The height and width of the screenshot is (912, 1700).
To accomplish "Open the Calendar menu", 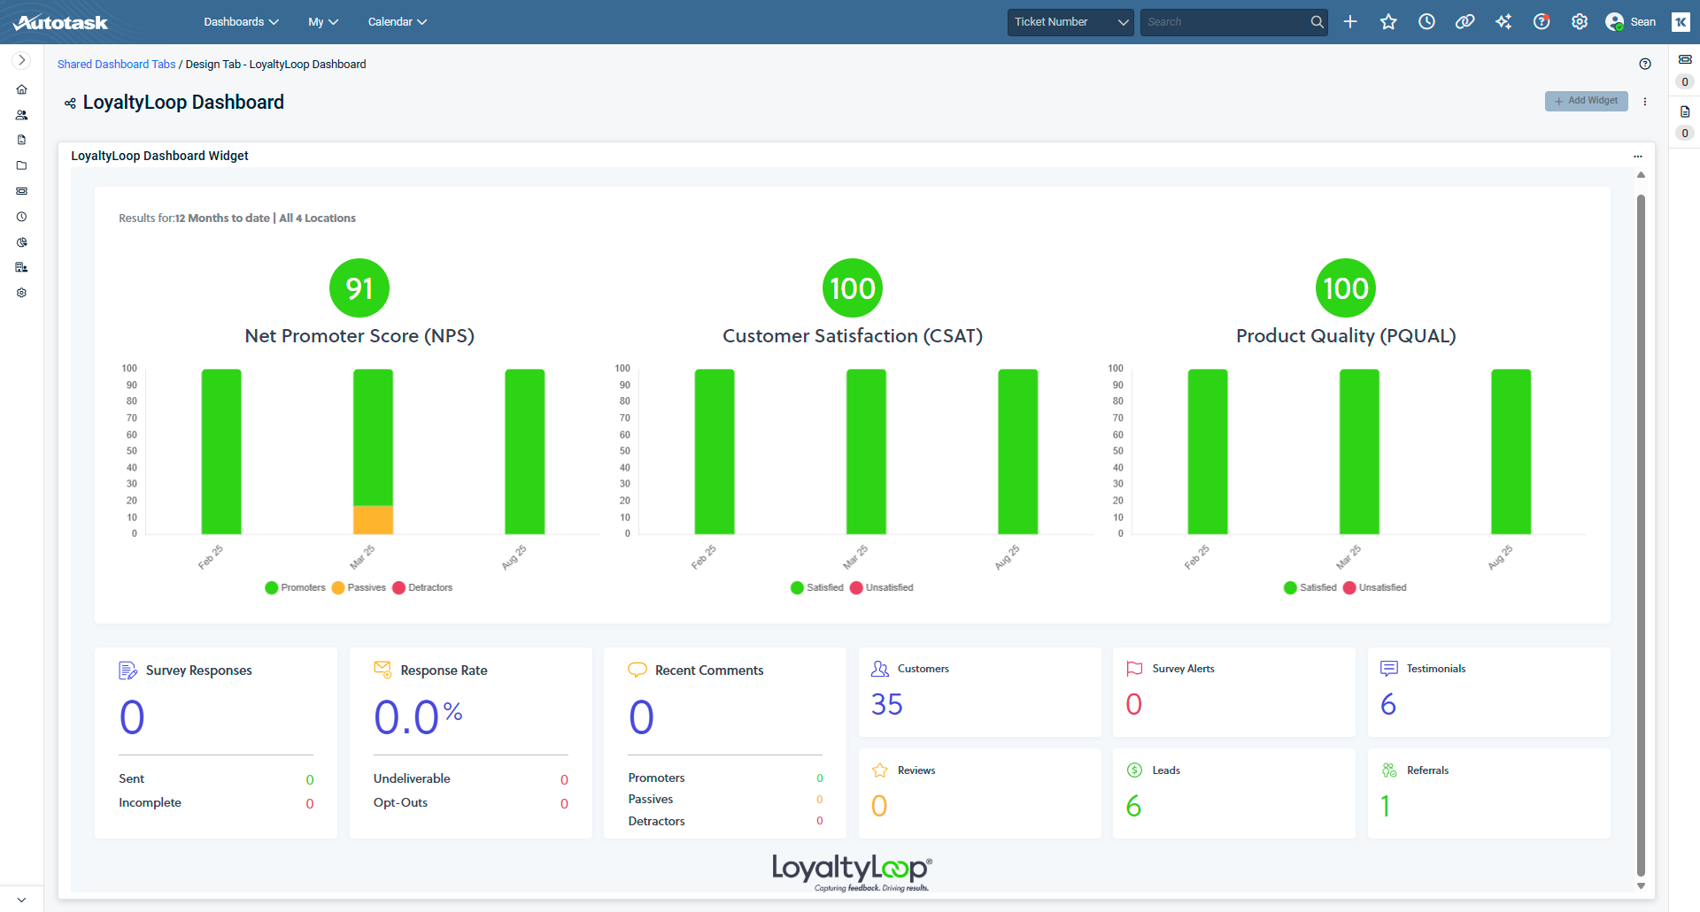I will pos(397,22).
